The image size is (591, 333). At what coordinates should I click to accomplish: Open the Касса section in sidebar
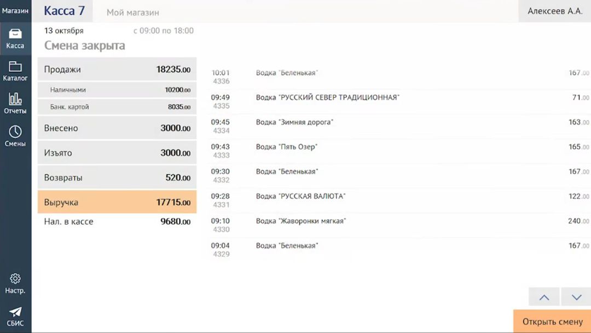tap(15, 39)
